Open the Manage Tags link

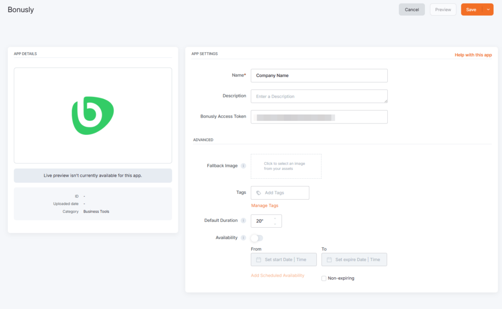click(x=265, y=206)
